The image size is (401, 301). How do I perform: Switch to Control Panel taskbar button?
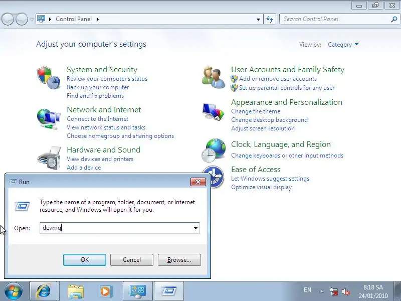click(x=138, y=291)
